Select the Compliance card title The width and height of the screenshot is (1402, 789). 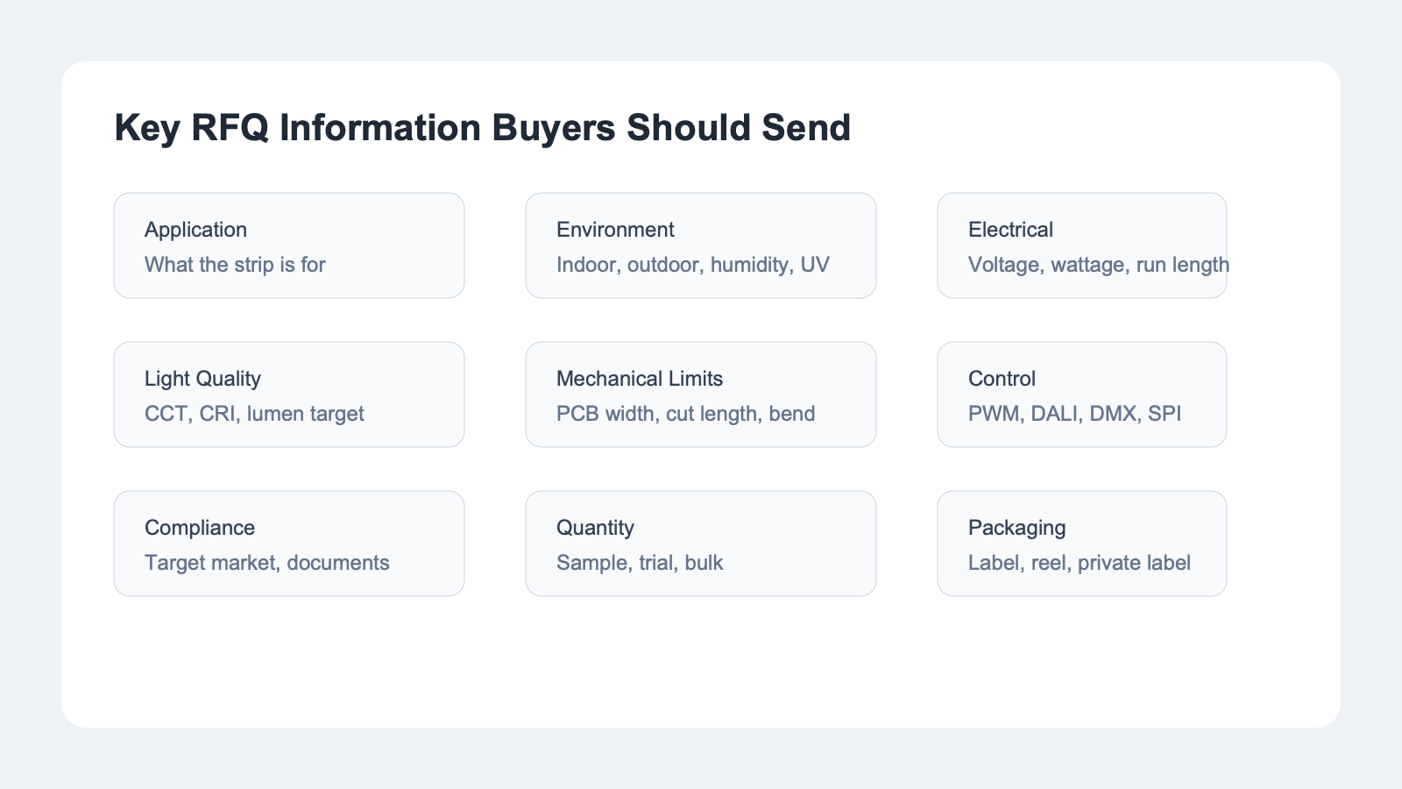coord(200,528)
